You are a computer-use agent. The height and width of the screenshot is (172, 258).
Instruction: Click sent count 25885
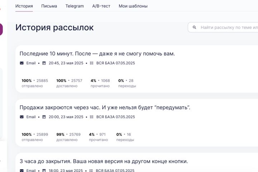pyautogui.click(x=42, y=81)
